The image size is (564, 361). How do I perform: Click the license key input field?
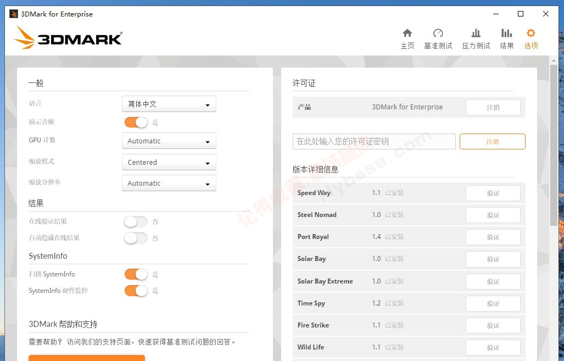pos(374,142)
